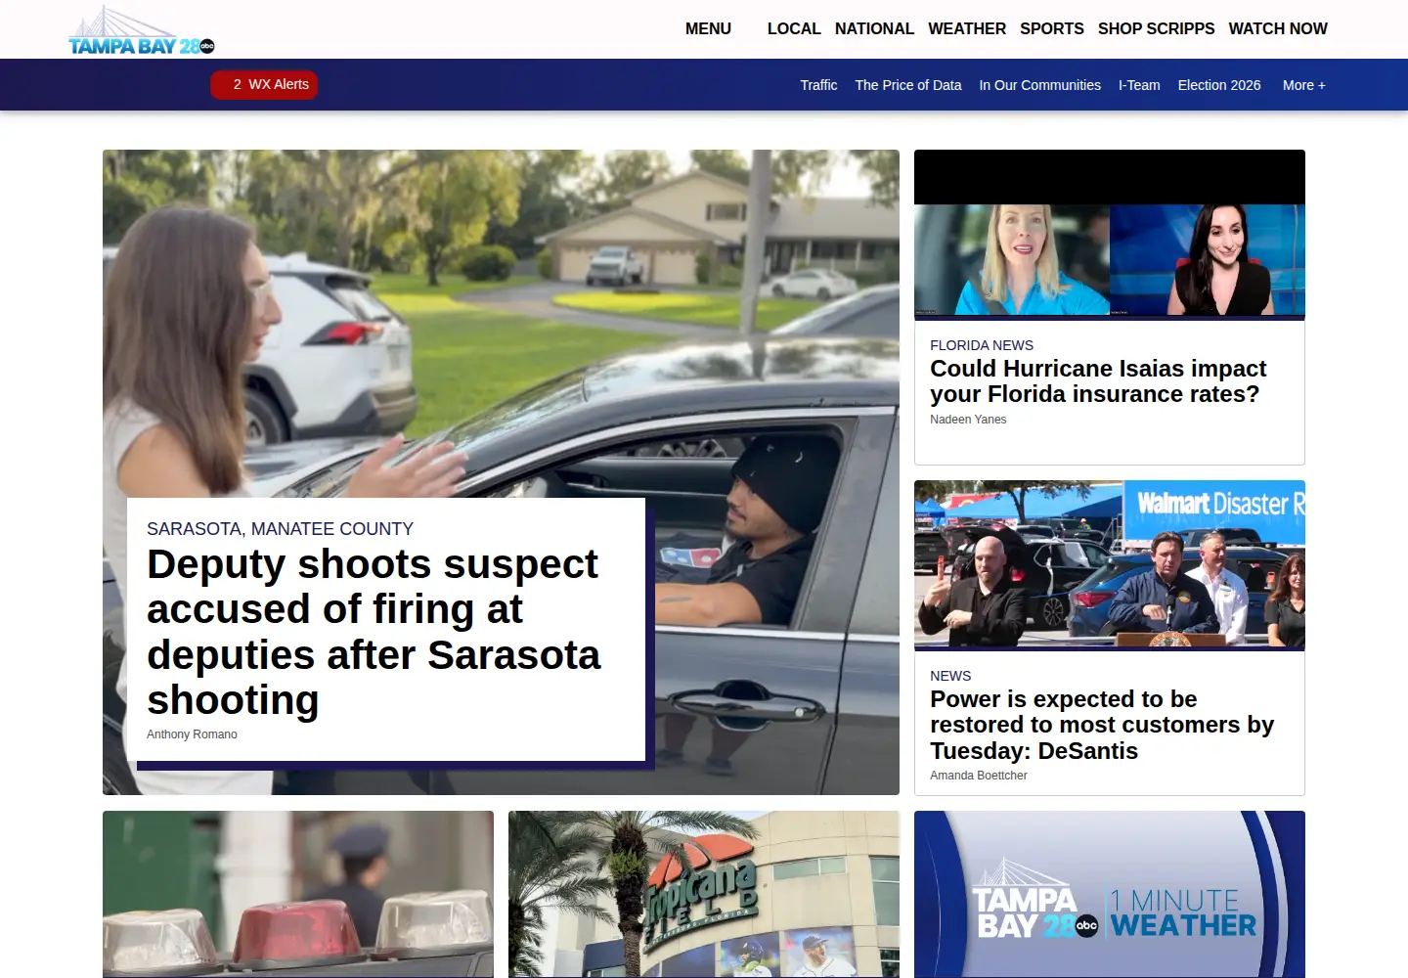
Task: Navigate to the SPORTS section
Action: coord(1052,29)
